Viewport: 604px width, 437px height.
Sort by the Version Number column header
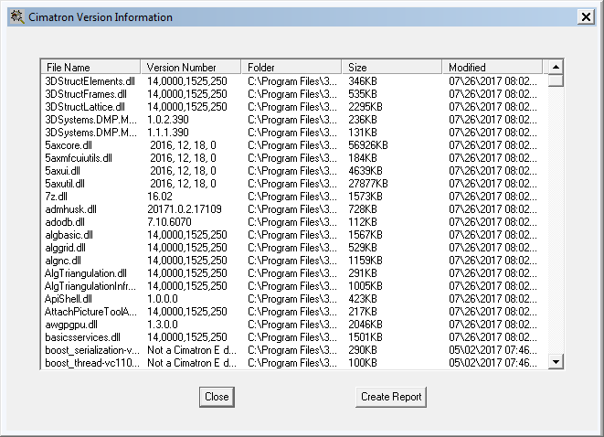[x=191, y=67]
